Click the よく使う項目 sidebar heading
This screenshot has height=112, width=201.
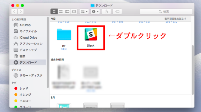tap(19, 19)
